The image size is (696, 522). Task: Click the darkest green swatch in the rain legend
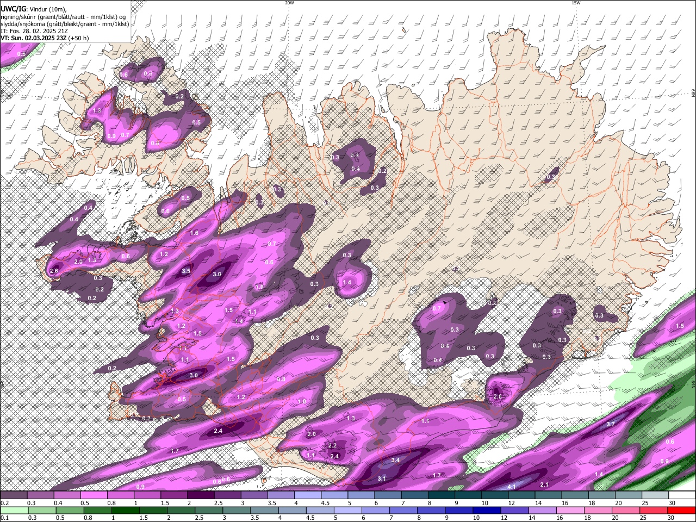[x=125, y=510]
